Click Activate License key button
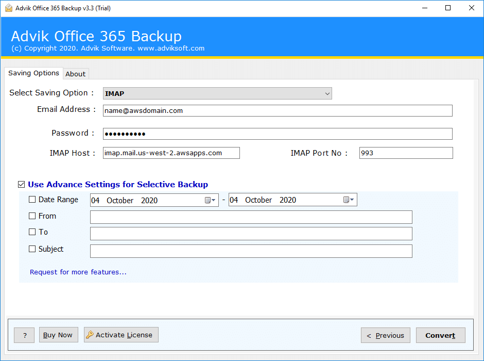484x361 pixels. pos(121,335)
